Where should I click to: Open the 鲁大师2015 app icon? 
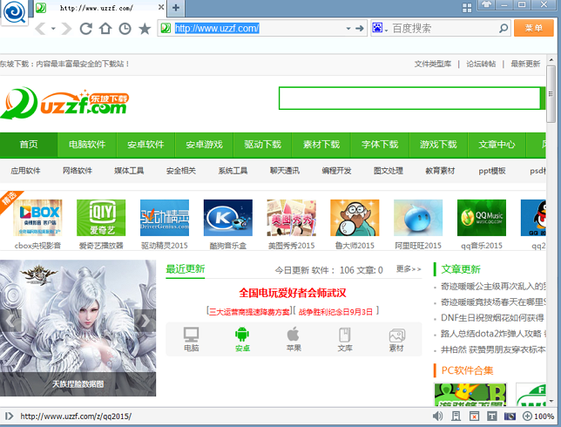click(355, 218)
